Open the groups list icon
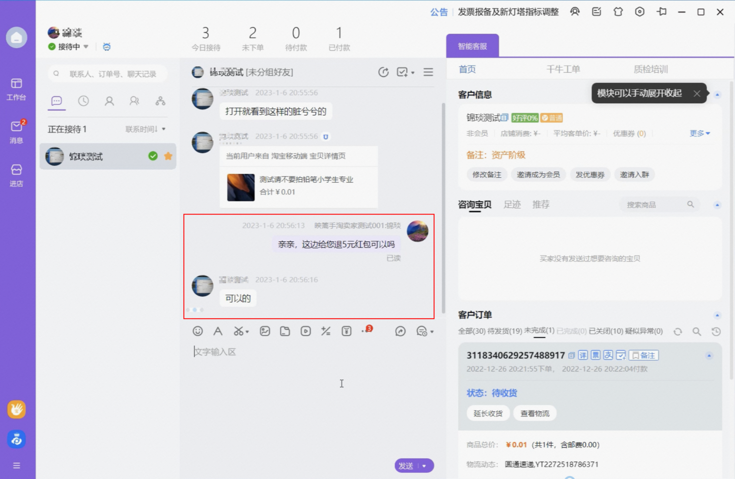Image resolution: width=735 pixels, height=479 pixels. pyautogui.click(x=134, y=101)
